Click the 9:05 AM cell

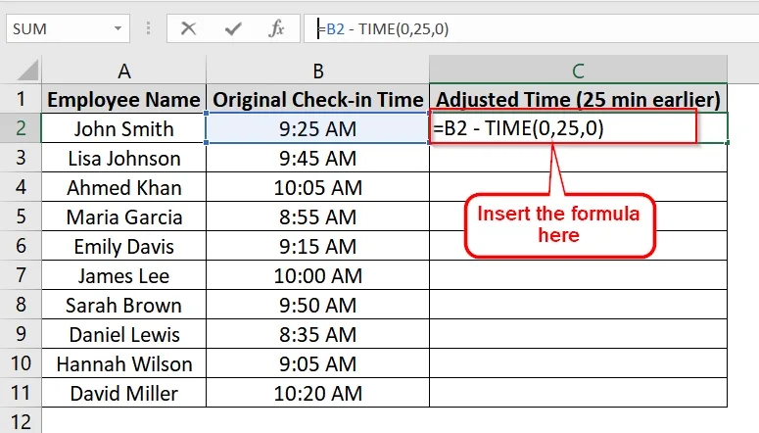pos(317,363)
